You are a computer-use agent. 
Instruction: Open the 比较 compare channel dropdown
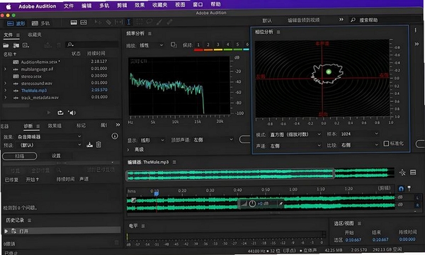[359, 145]
